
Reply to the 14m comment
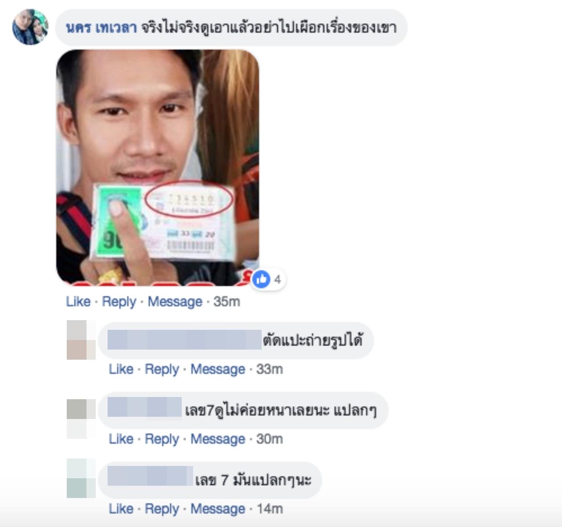162,509
